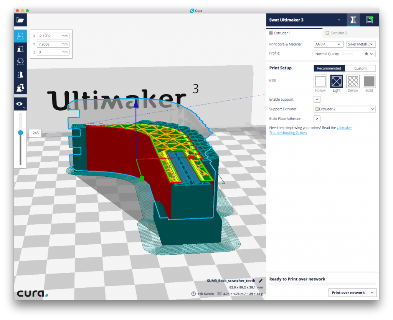Select the Mirror tool

pyautogui.click(x=20, y=75)
